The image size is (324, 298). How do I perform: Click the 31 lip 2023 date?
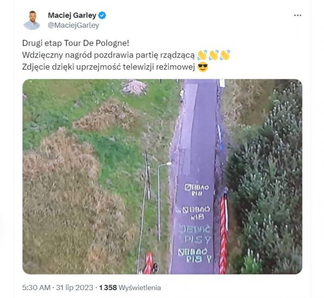click(x=75, y=288)
